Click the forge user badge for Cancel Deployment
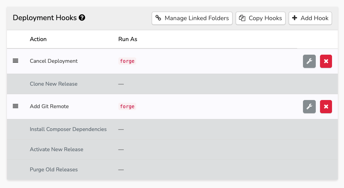344x188 pixels. 127,61
